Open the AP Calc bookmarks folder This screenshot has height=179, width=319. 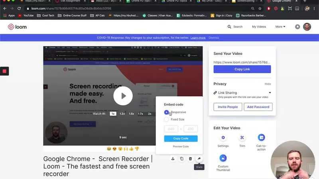[x=97, y=16]
